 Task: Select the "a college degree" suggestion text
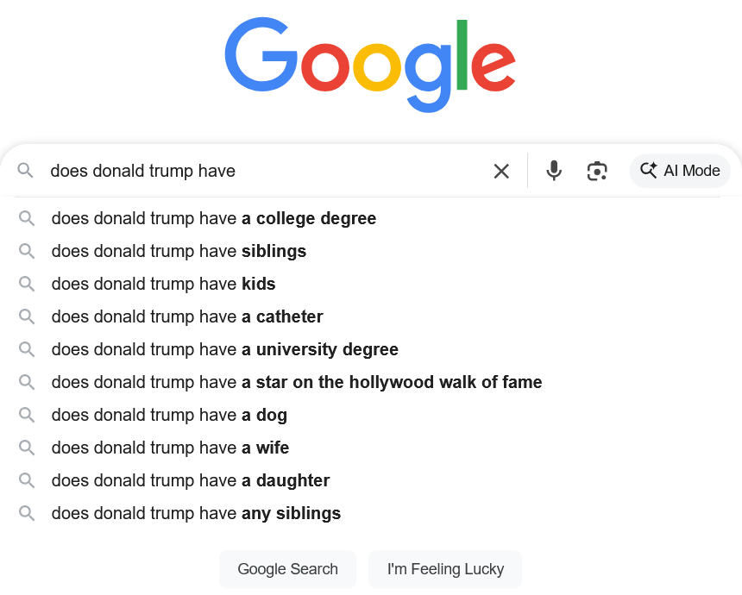pos(213,218)
